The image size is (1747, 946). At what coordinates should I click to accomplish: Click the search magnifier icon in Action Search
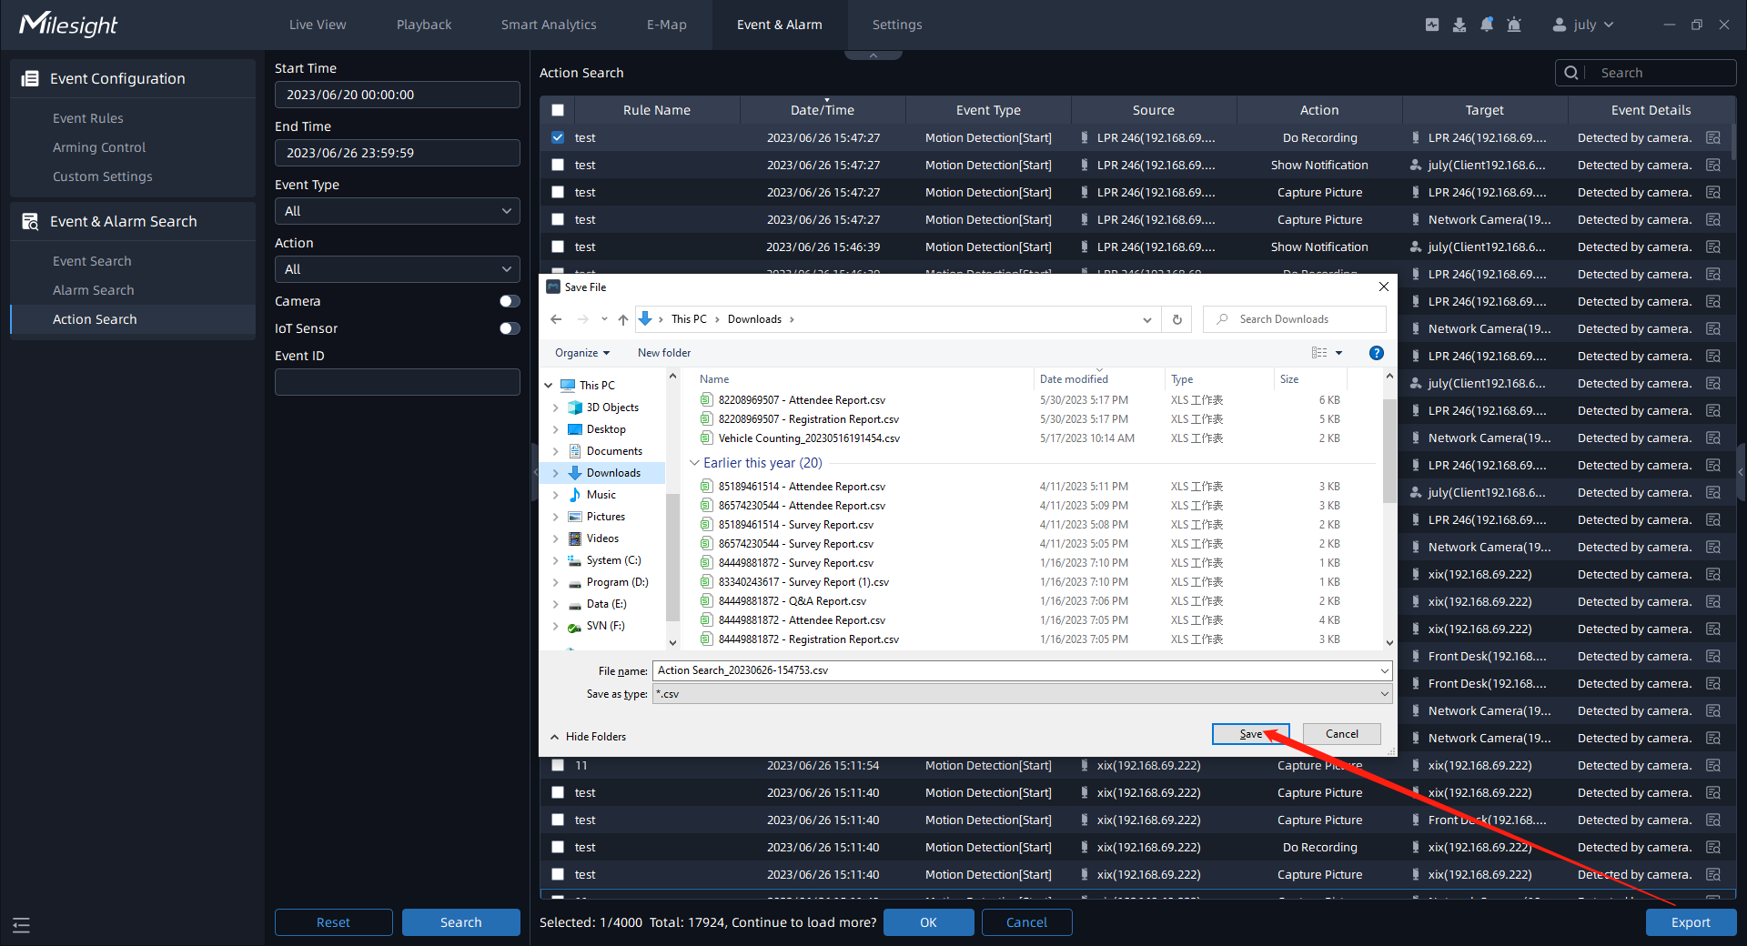pyautogui.click(x=1571, y=73)
